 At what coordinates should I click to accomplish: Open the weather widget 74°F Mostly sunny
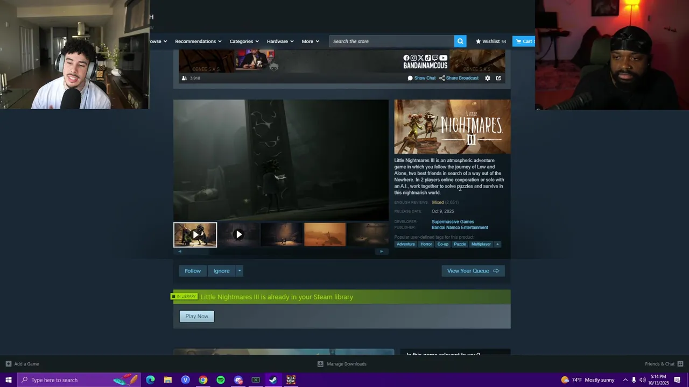pos(588,380)
